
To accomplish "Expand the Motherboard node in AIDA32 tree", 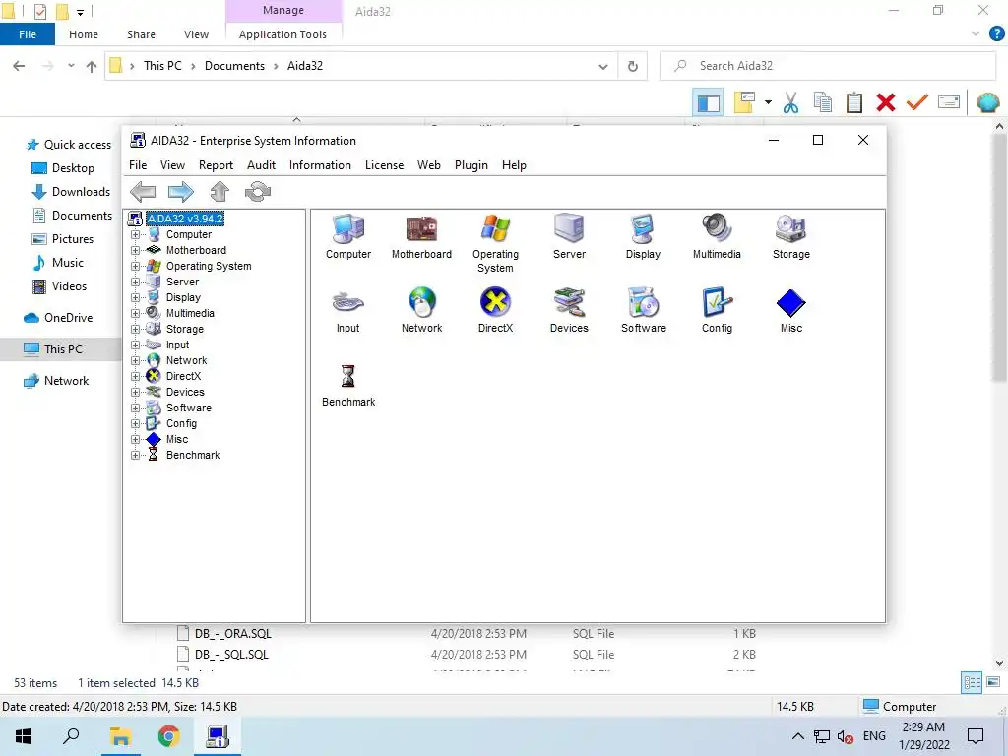I will (x=135, y=250).
